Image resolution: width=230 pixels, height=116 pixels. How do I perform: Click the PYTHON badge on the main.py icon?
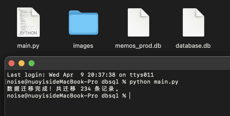pyautogui.click(x=28, y=33)
